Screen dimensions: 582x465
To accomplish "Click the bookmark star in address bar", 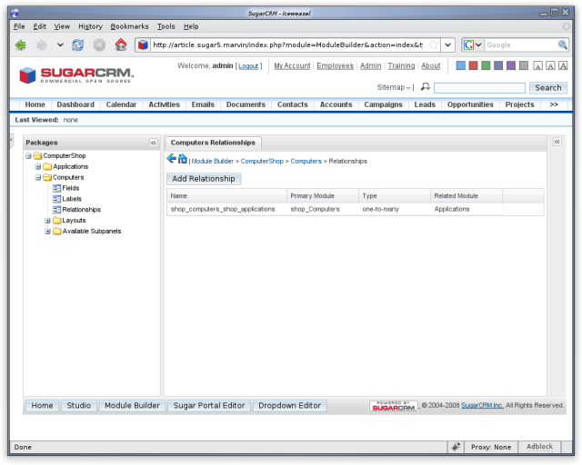I will pos(433,45).
